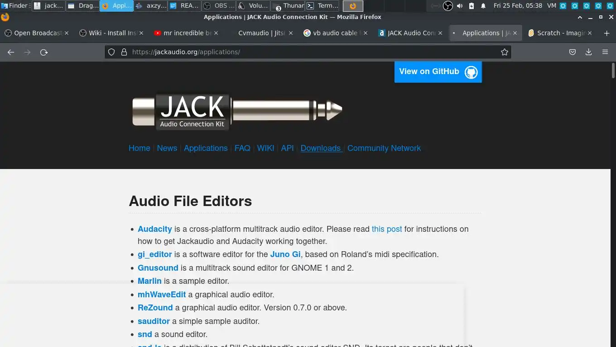Close the Wiki - Install Instructions tab
Image resolution: width=616 pixels, height=347 pixels.
click(x=141, y=33)
